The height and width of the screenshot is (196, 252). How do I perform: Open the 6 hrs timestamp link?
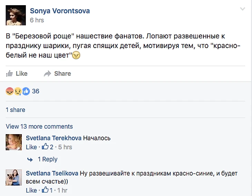37,20
